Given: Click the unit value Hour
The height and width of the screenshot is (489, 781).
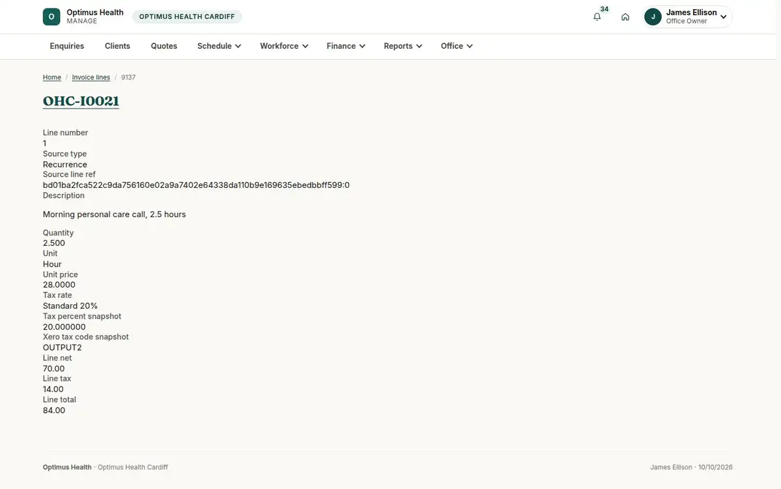Looking at the screenshot, I should tap(52, 264).
